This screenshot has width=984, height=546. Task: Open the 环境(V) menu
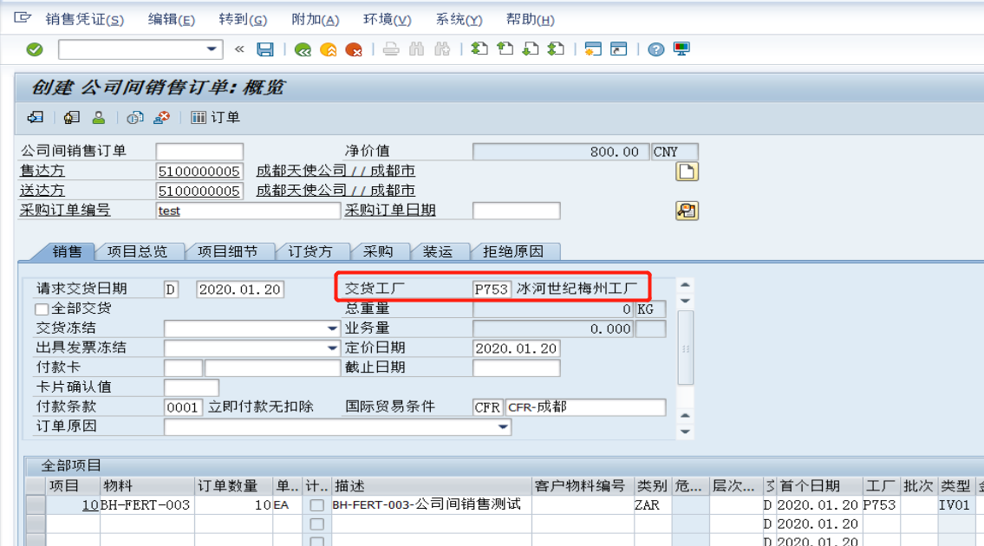click(x=388, y=19)
